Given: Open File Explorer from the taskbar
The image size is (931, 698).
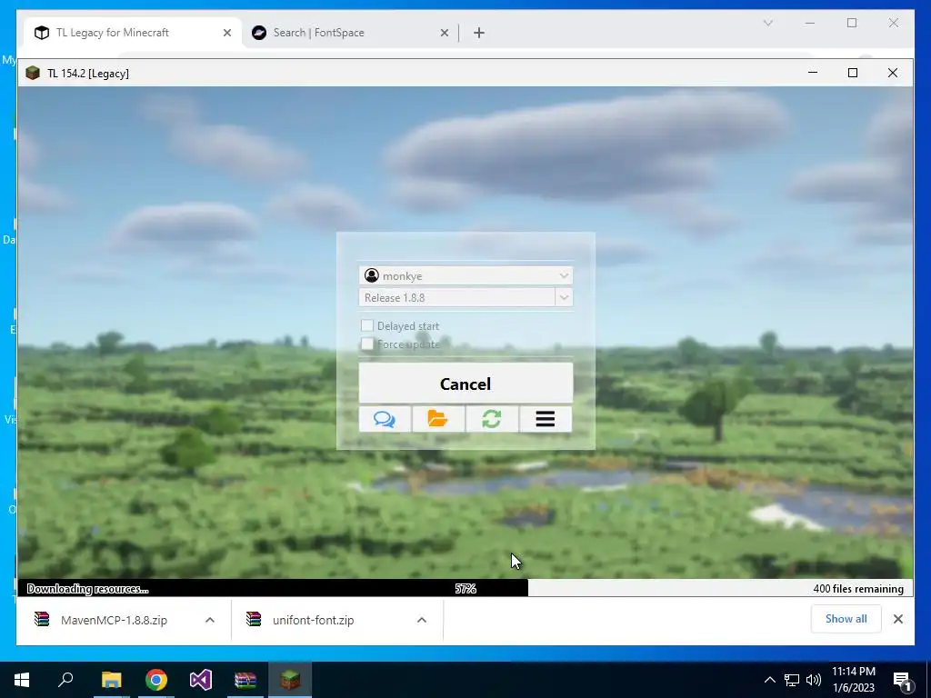Looking at the screenshot, I should 111,680.
